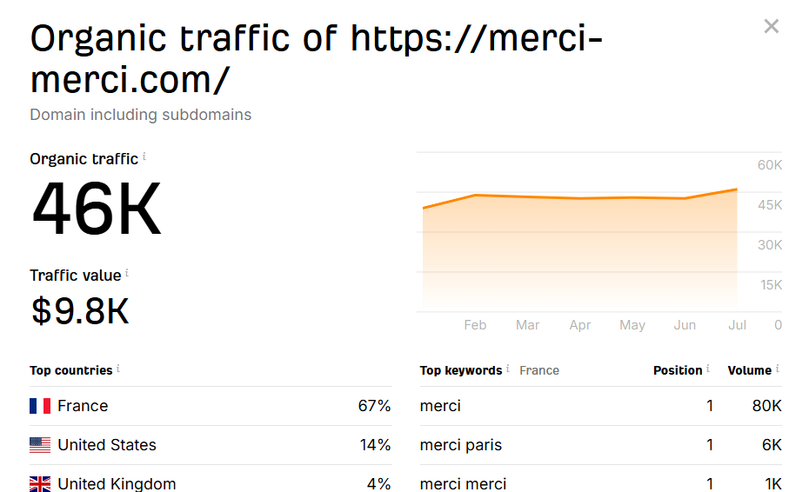Click Top keywords info icon

pyautogui.click(x=508, y=369)
